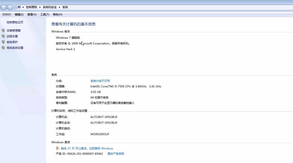
Task: Click the 系统类型 label
Action: pyautogui.click(x=62, y=97)
